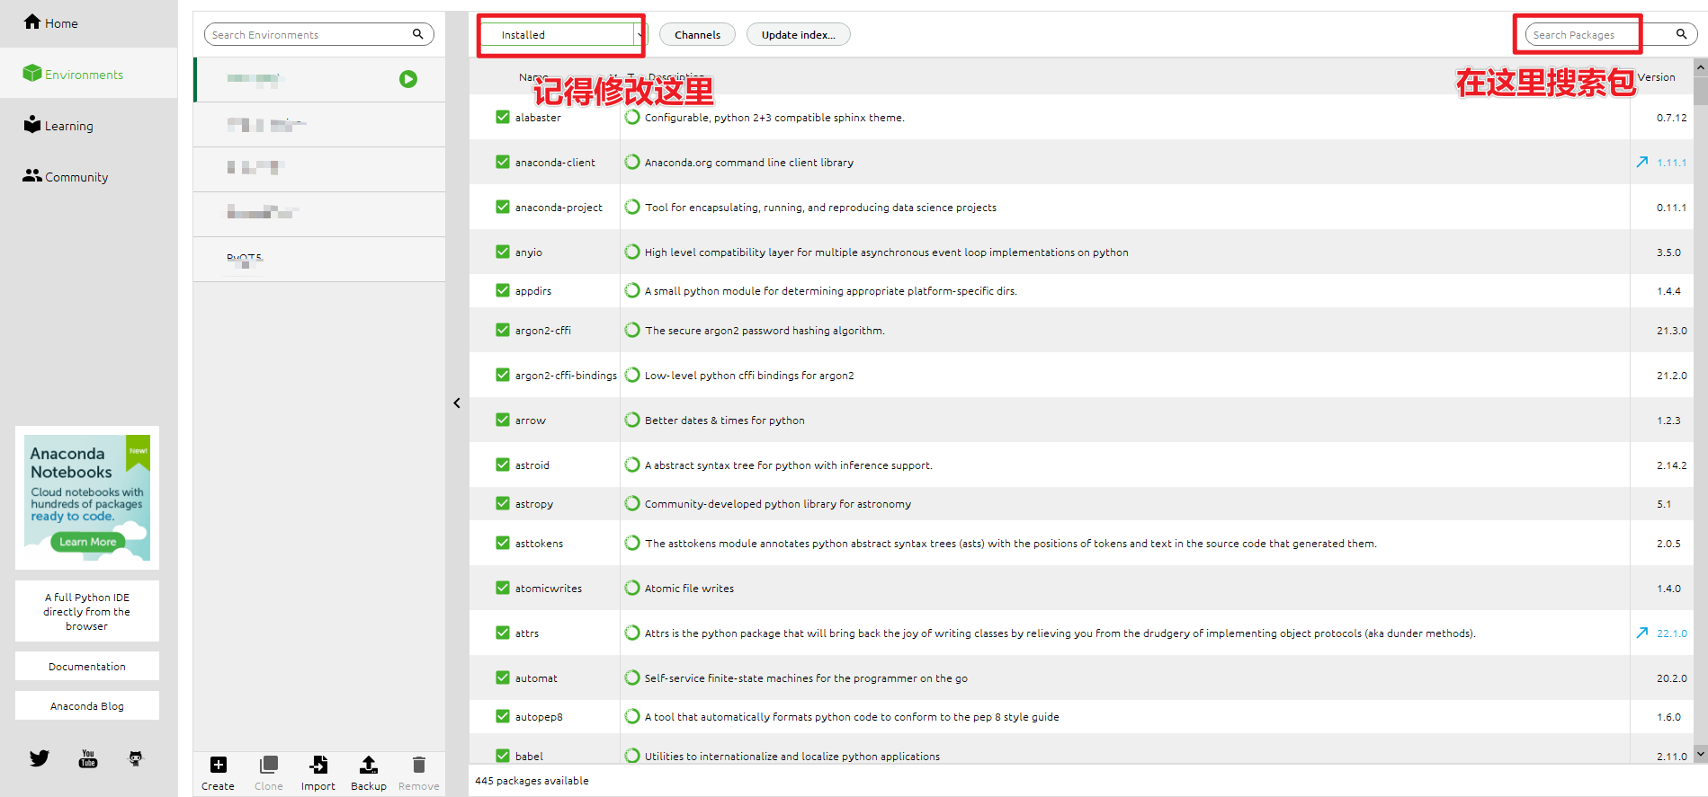Click the Import environment icon

(318, 766)
